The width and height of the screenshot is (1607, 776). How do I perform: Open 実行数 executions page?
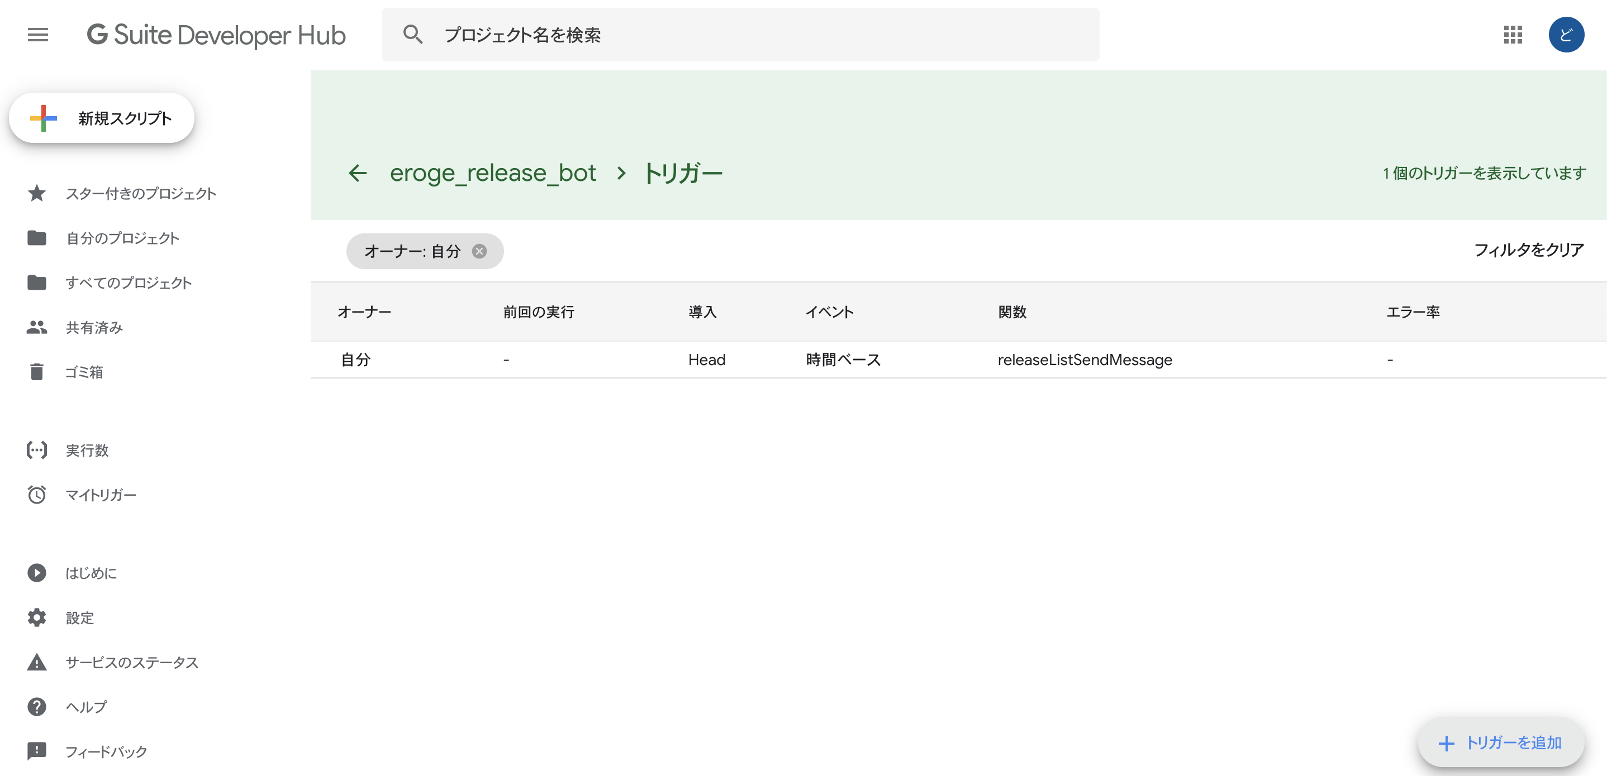(x=87, y=450)
